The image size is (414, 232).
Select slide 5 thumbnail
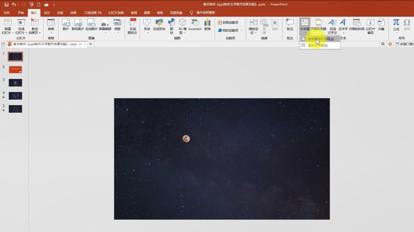[16, 109]
